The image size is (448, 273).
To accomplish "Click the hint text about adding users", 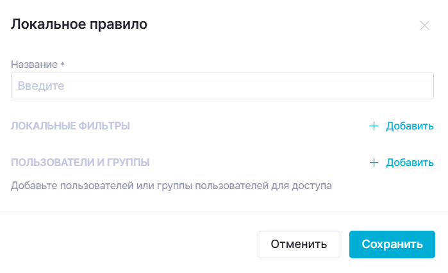I will [171, 186].
